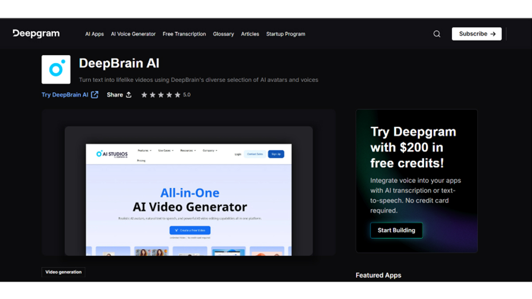Click the Deepgram logo in header
The height and width of the screenshot is (299, 532).
[x=36, y=34]
